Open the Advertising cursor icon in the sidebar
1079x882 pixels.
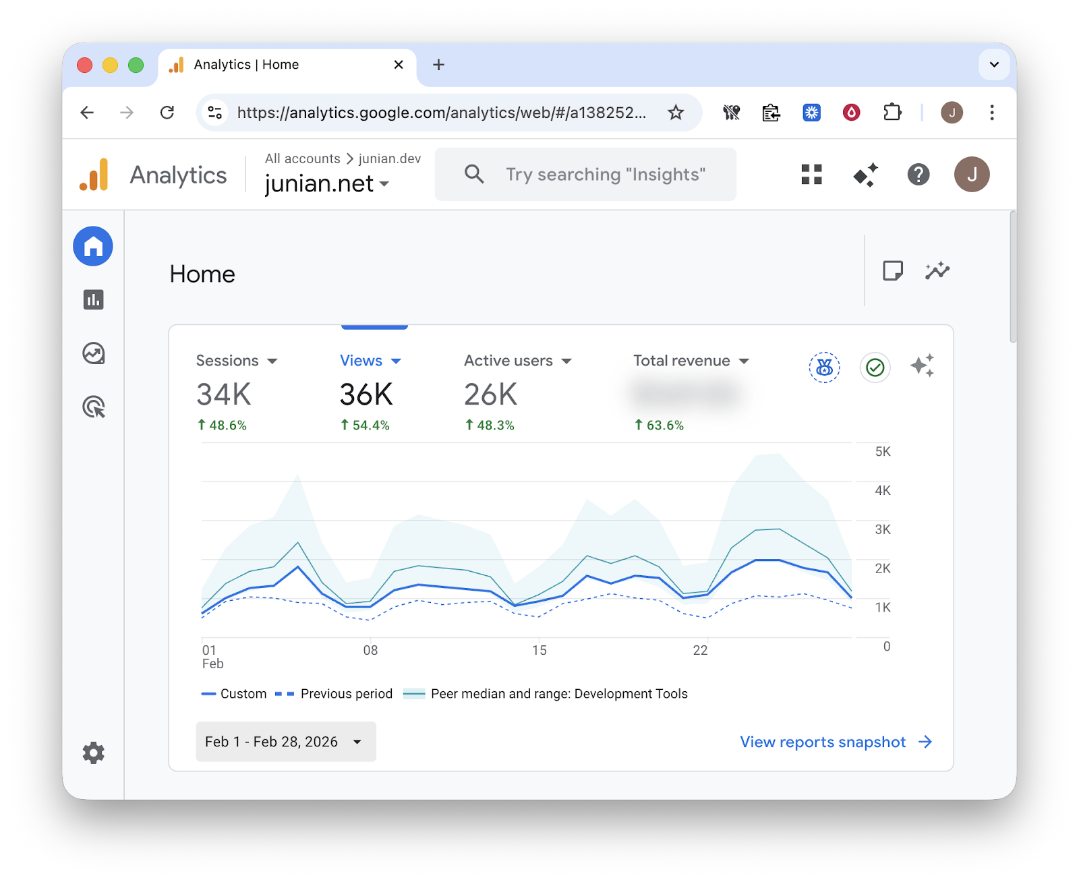pos(93,407)
